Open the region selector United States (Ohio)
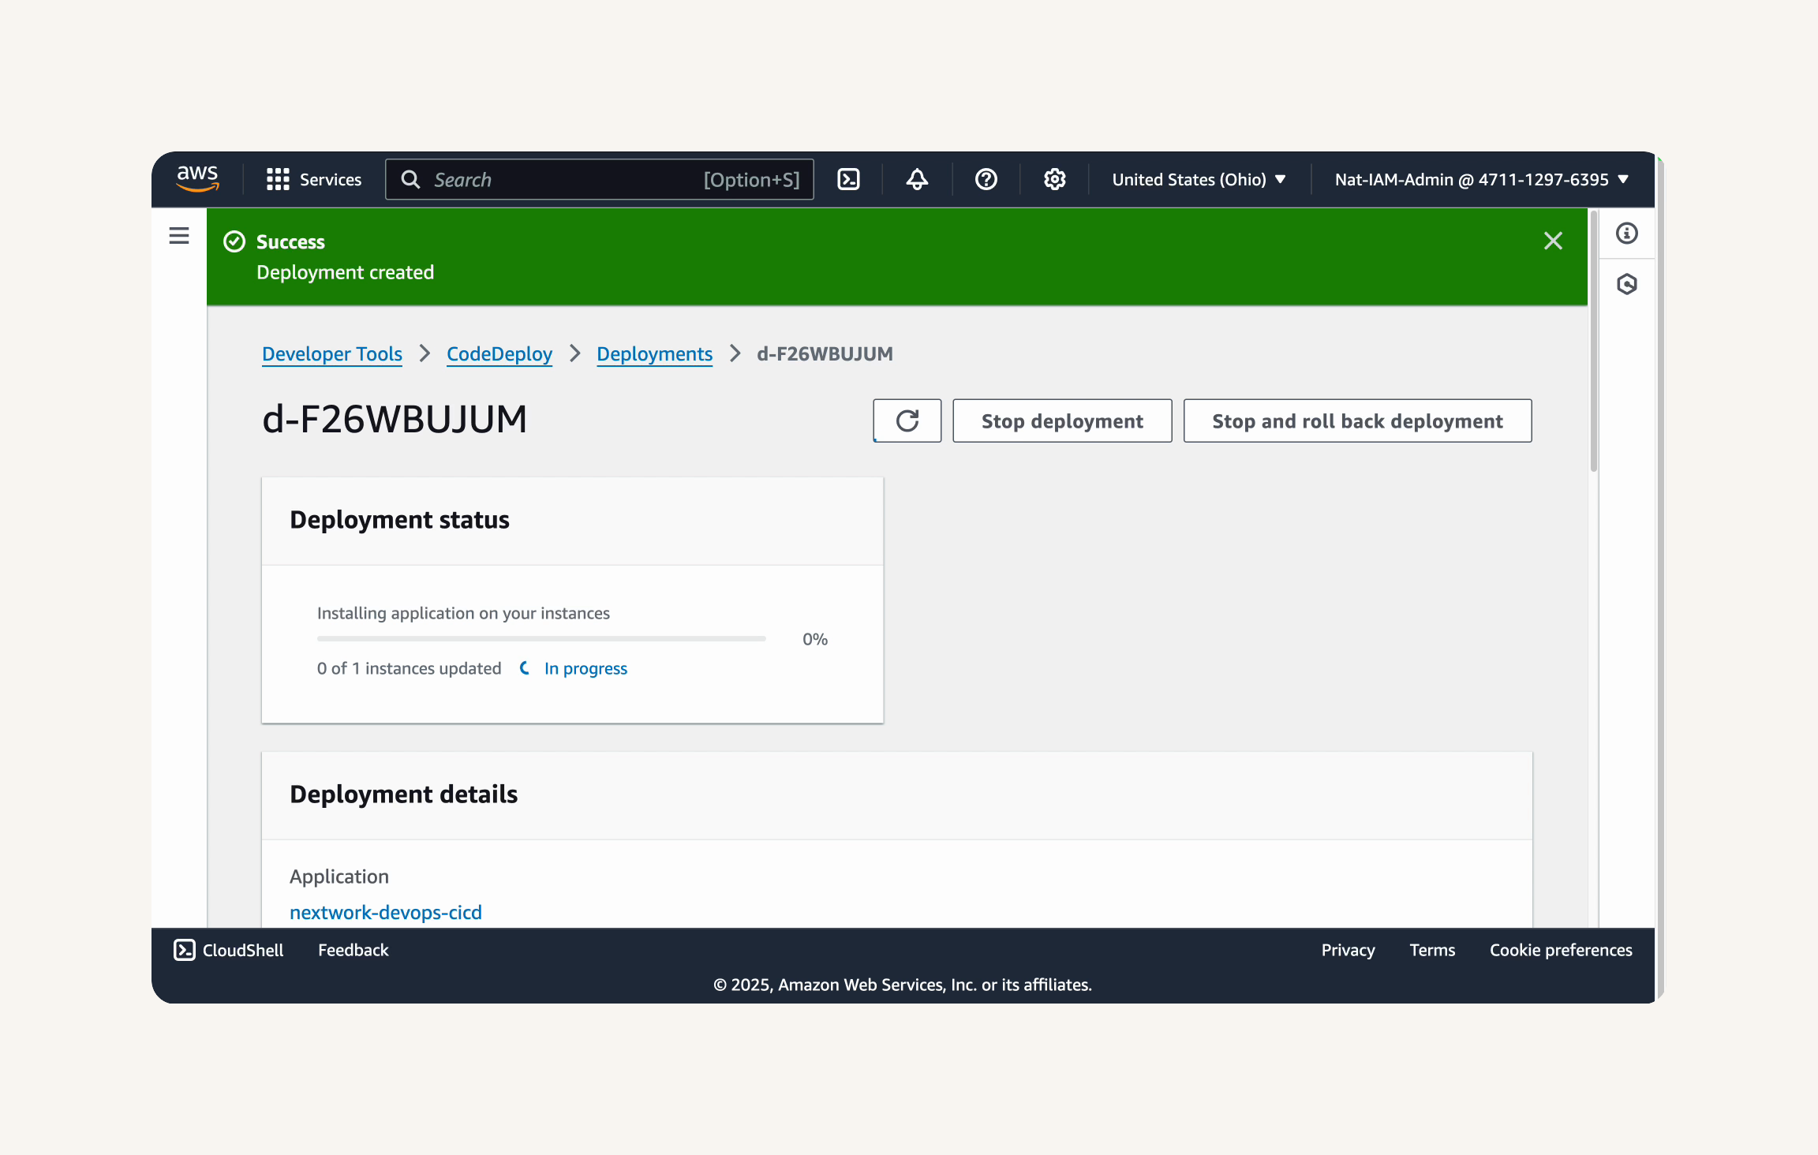The height and width of the screenshot is (1155, 1818). point(1199,179)
